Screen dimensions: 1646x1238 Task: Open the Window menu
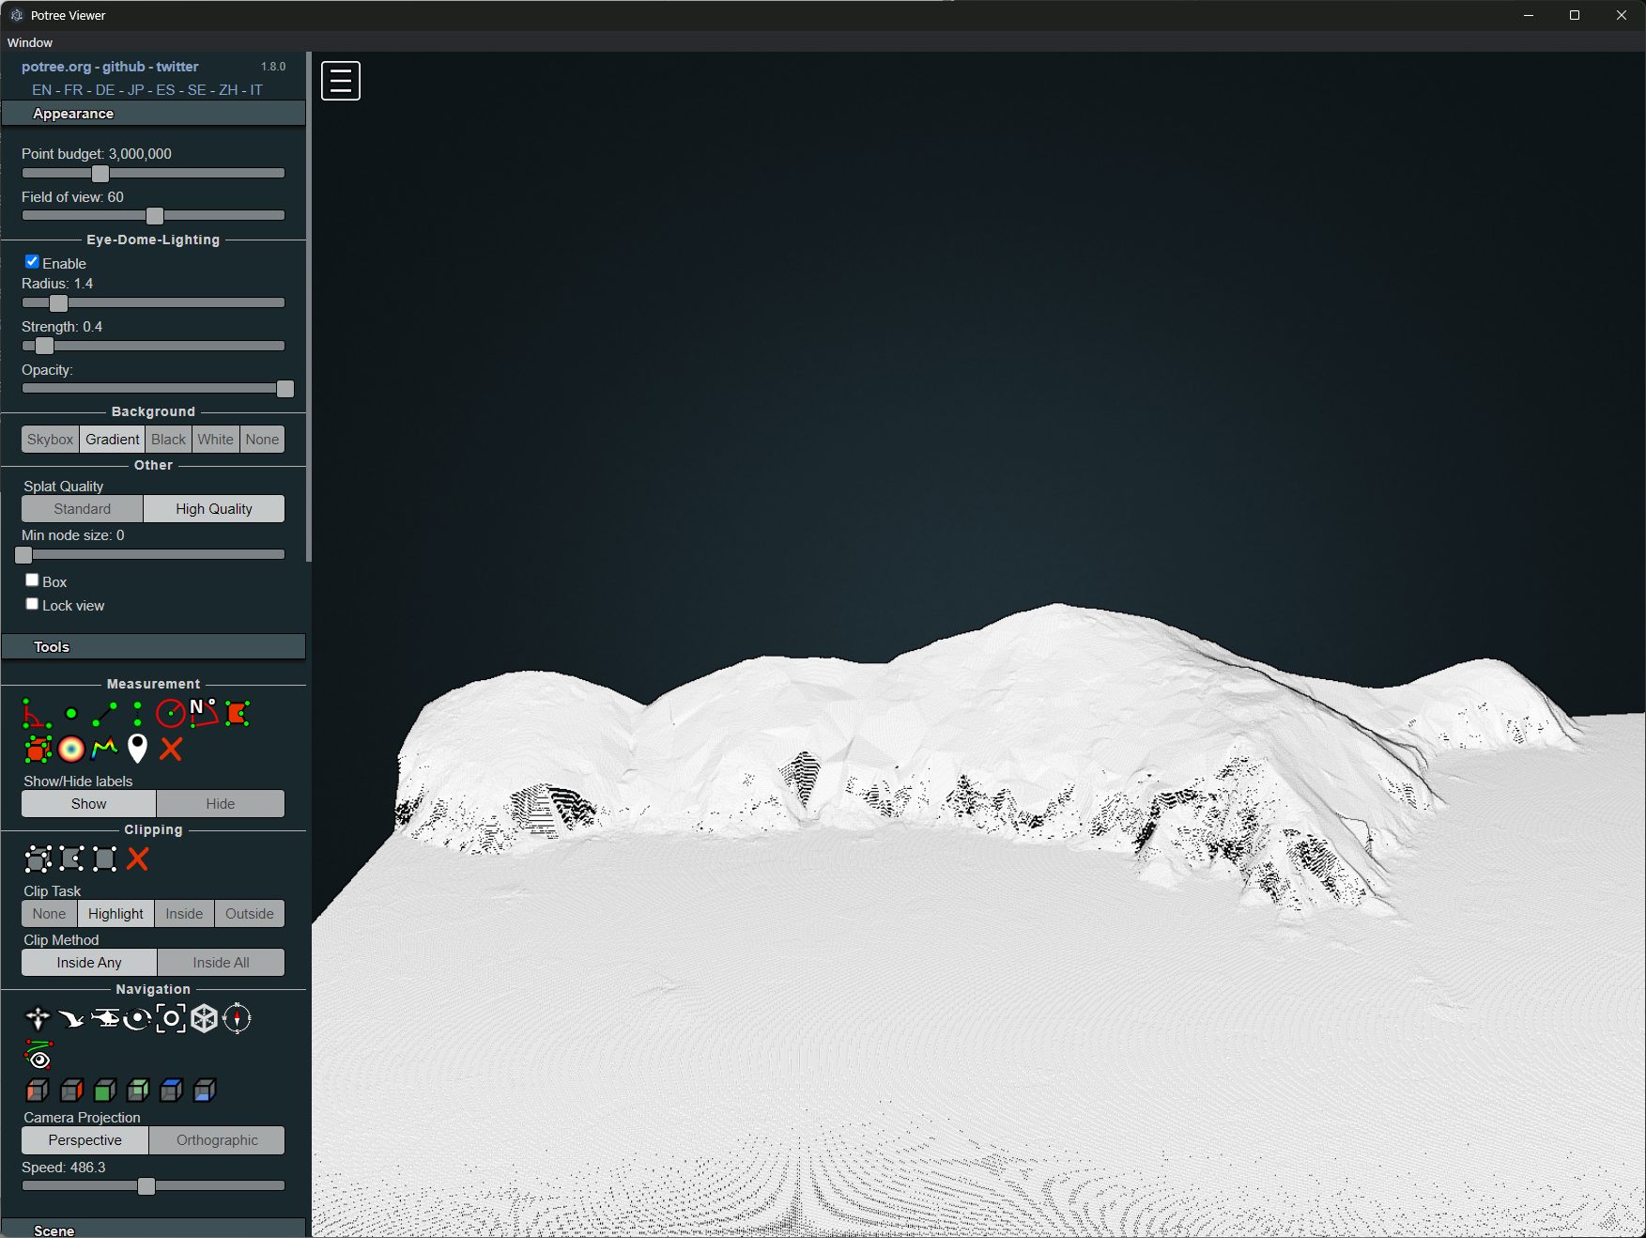(30, 42)
